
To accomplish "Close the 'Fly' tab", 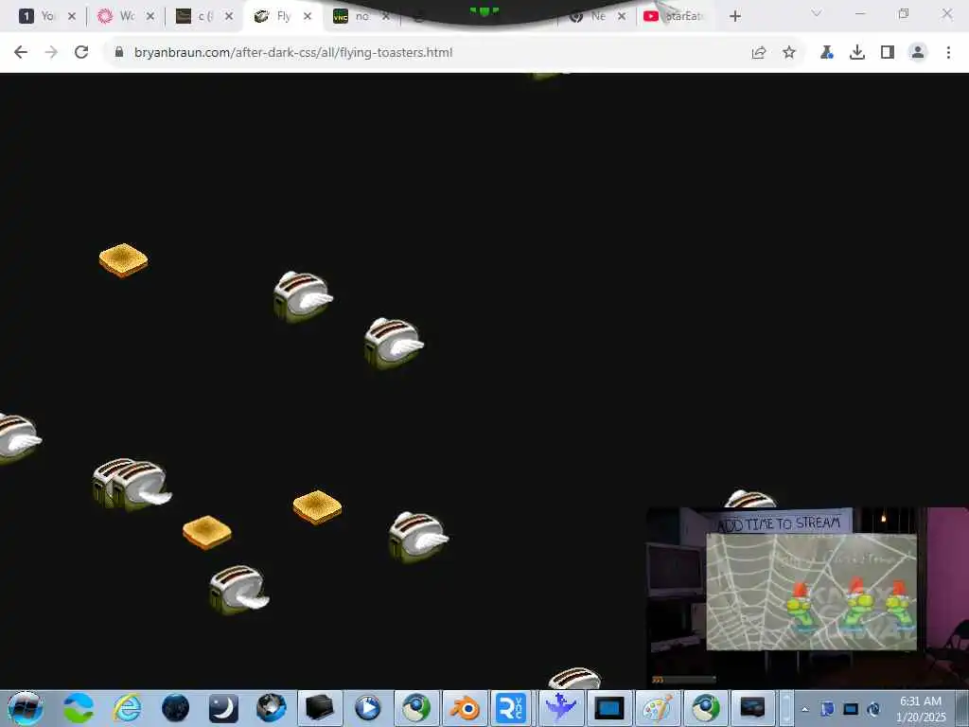I will tap(308, 17).
